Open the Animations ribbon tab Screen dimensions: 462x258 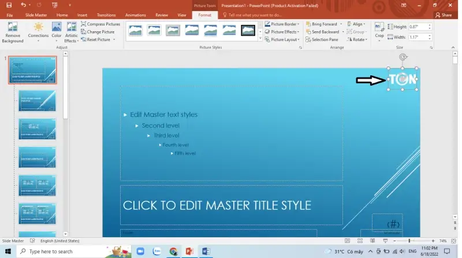135,14
